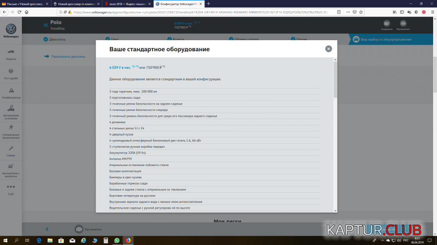The height and width of the screenshot is (245, 437).
Task: Open Специальные предложения in sidebar
Action: [11, 131]
